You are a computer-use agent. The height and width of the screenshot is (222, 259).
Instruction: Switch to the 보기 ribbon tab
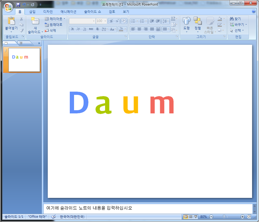click(126, 12)
